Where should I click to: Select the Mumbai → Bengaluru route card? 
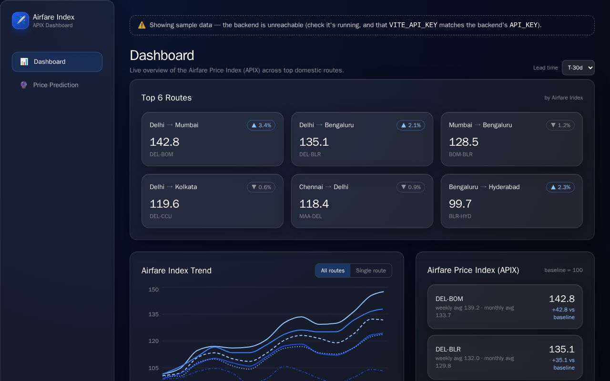pos(512,139)
